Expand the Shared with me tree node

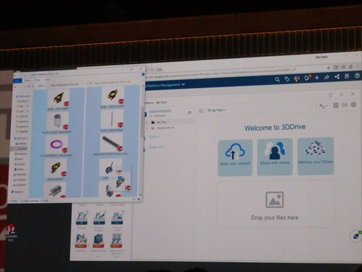click(x=147, y=128)
